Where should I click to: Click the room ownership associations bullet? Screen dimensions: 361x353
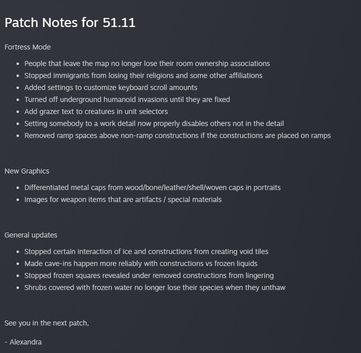pyautogui.click(x=147, y=63)
